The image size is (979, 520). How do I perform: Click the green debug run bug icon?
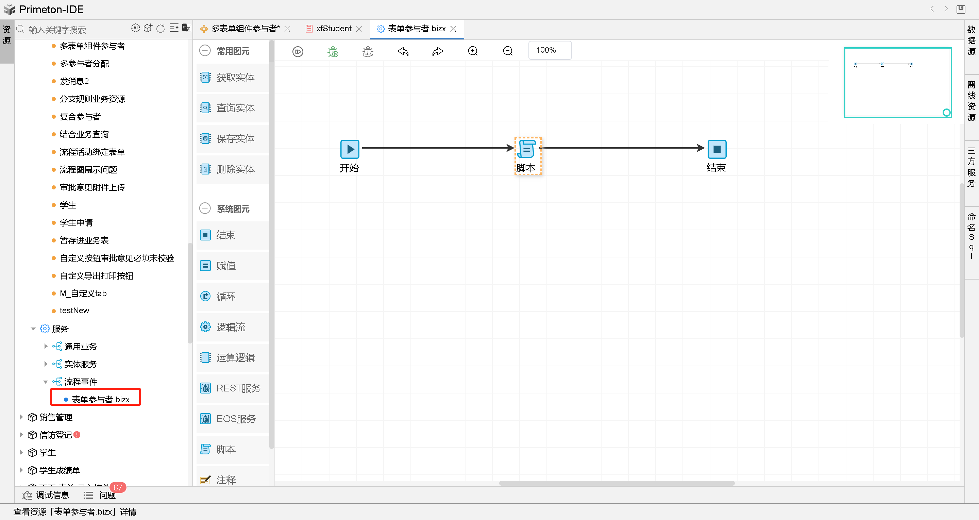tap(333, 51)
